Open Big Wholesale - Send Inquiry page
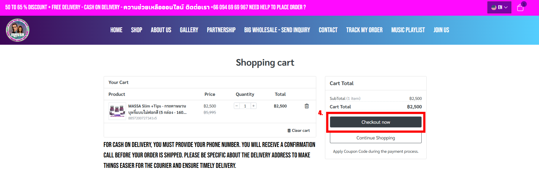Viewport: 539px width, 176px height. (277, 30)
